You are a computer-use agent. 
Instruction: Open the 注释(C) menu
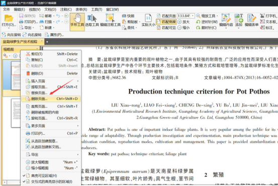click(x=65, y=10)
